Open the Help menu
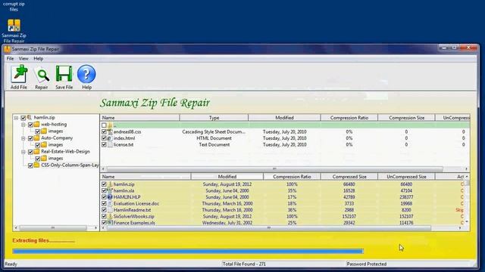 tap(39, 59)
